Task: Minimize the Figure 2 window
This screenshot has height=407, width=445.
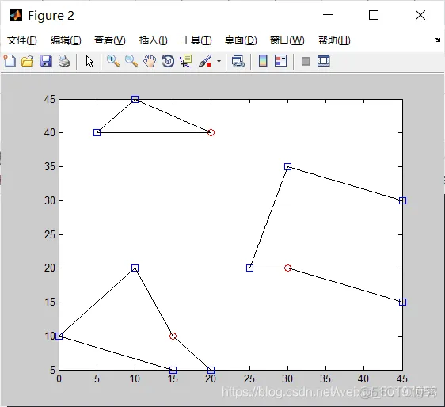Action: point(328,15)
